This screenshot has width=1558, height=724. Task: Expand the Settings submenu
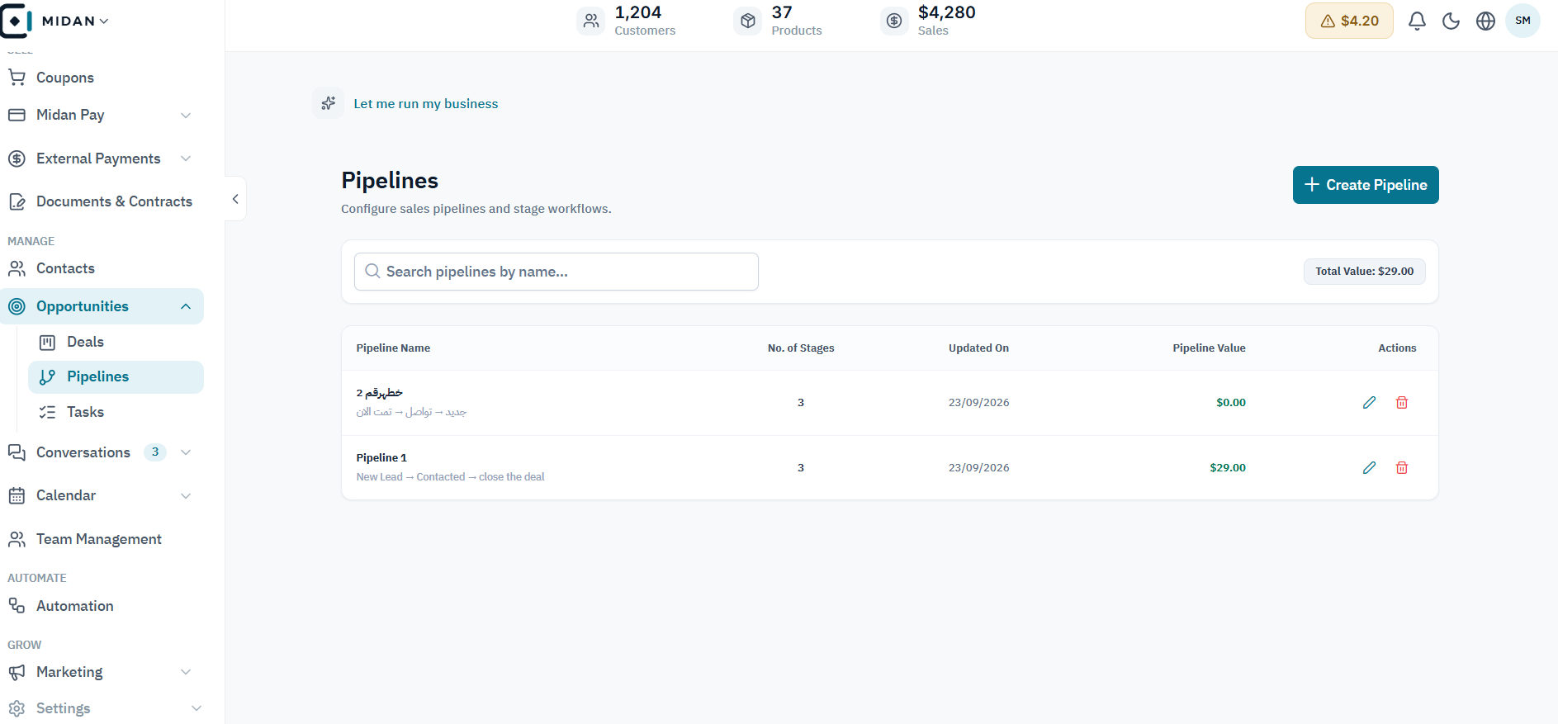(x=197, y=708)
